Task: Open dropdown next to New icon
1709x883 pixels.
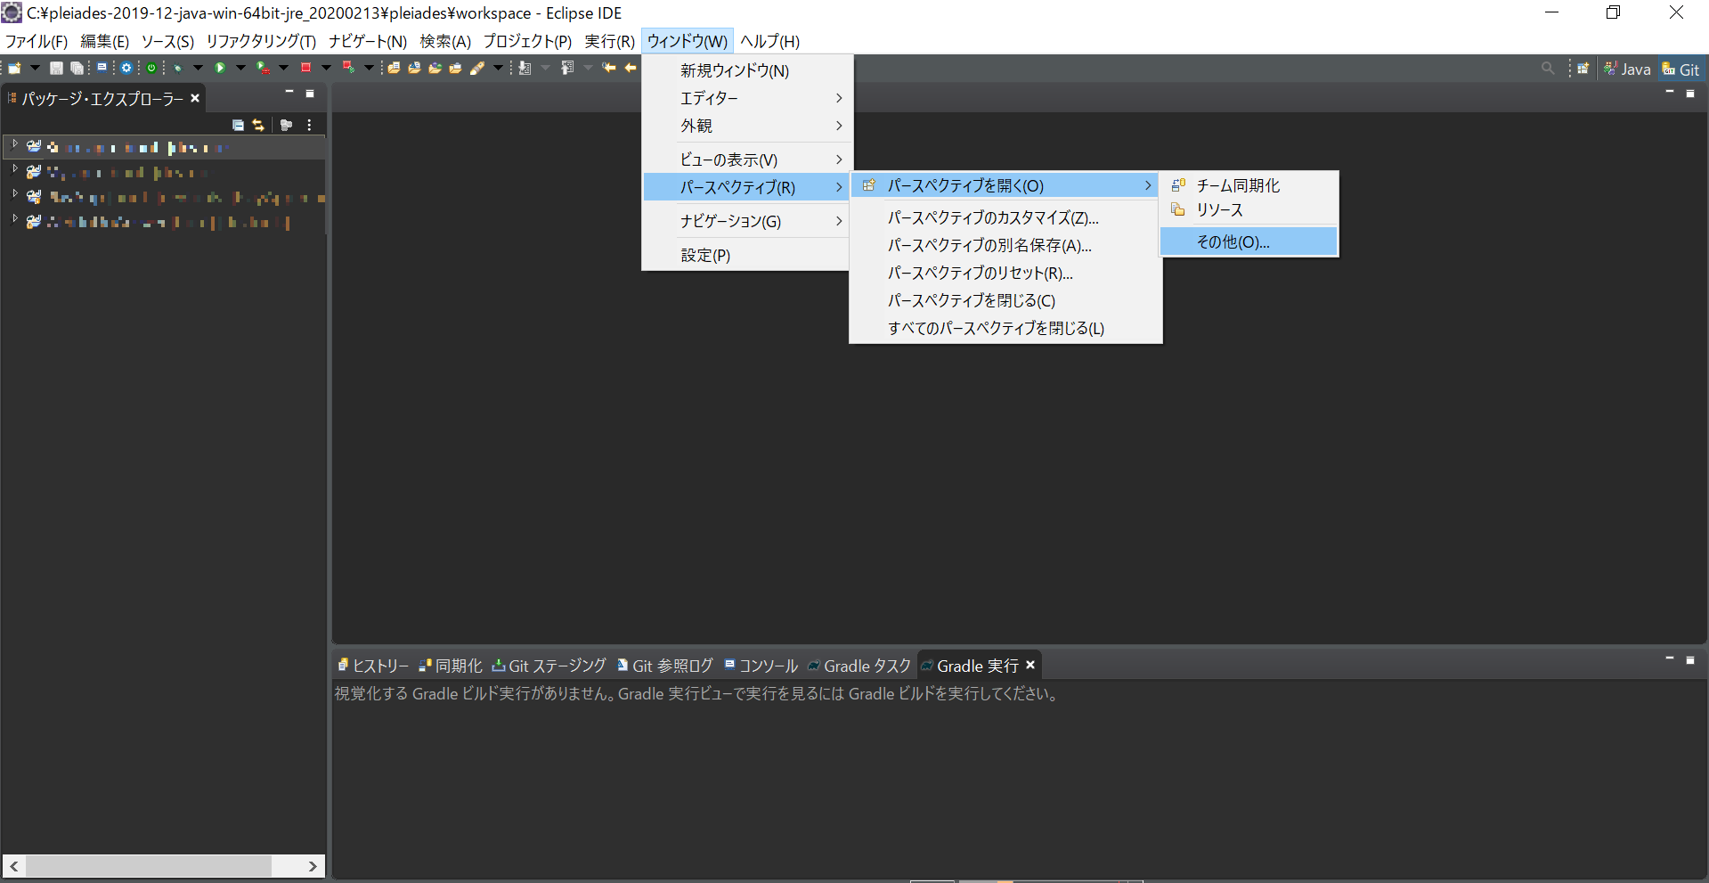Action: click(x=35, y=68)
